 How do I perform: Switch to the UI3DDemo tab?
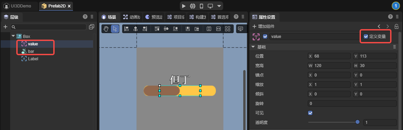click(x=20, y=6)
